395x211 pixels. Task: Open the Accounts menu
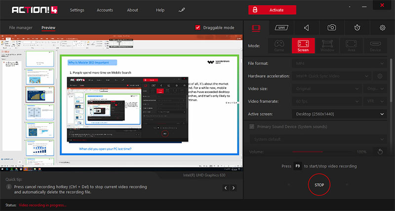click(x=105, y=10)
